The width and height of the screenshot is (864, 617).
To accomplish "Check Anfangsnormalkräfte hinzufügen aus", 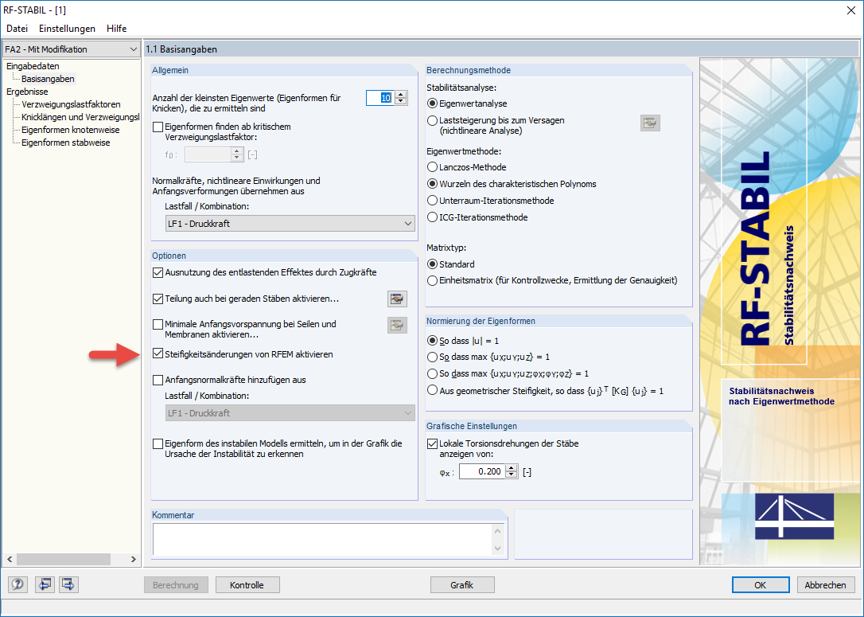I will click(x=158, y=380).
